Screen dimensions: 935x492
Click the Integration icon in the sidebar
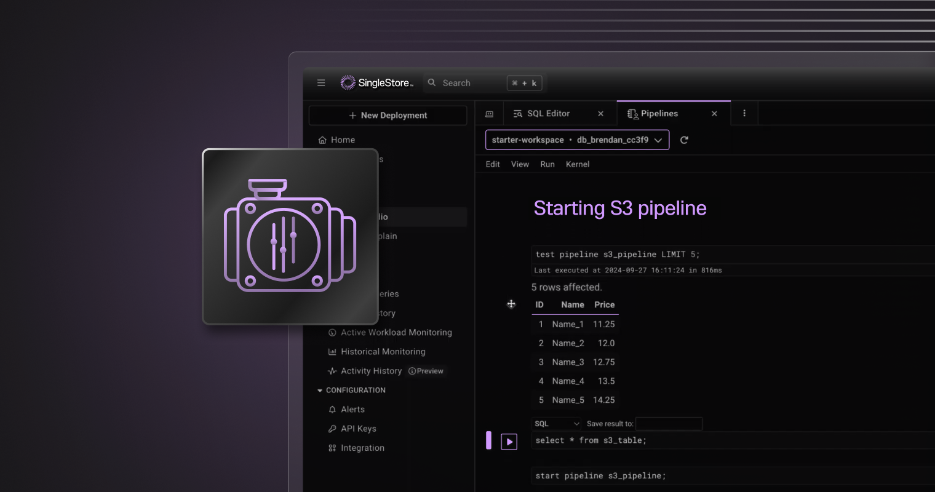click(x=332, y=448)
